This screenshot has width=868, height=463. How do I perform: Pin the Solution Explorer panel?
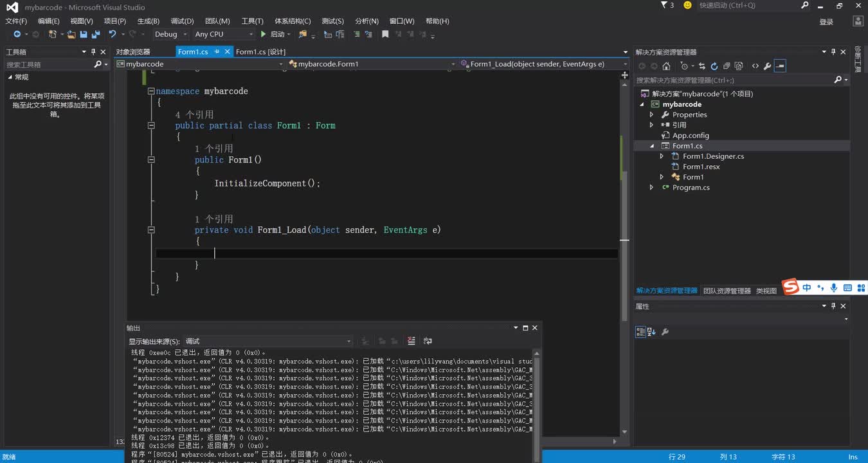tap(833, 51)
